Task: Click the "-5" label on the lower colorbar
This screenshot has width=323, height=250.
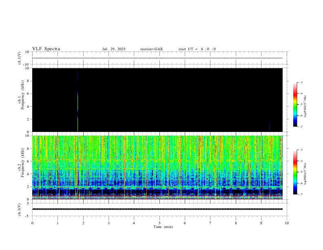Action: (301, 172)
